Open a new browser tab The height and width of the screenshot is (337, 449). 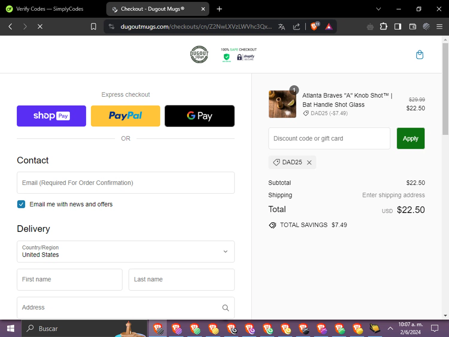click(x=219, y=9)
